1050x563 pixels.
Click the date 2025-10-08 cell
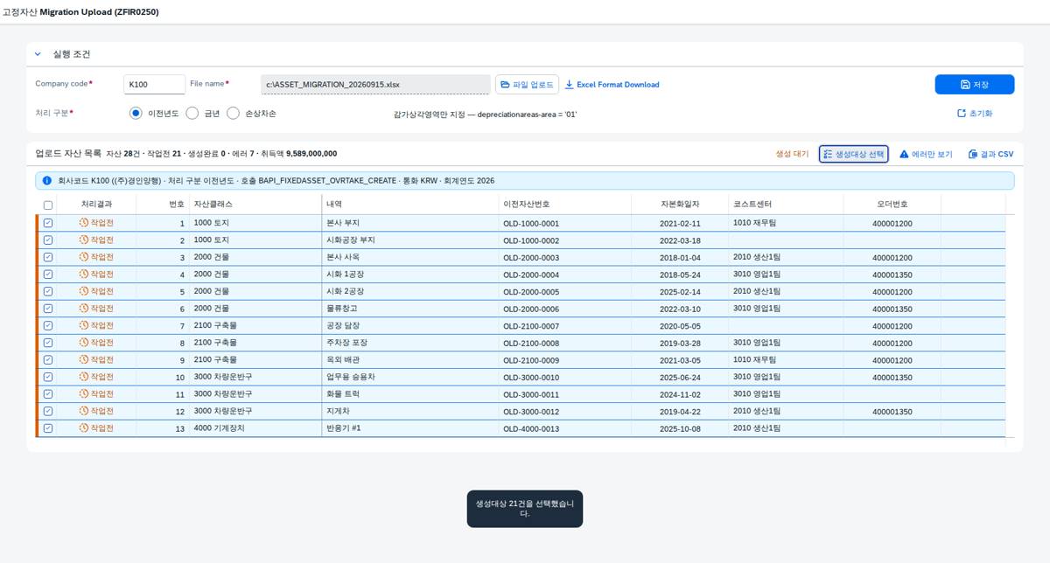pos(680,429)
